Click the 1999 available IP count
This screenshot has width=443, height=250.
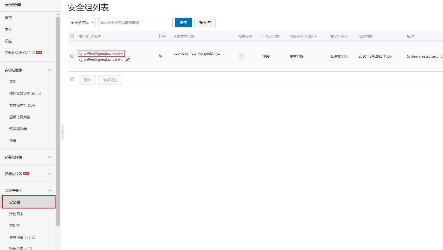[x=266, y=56]
